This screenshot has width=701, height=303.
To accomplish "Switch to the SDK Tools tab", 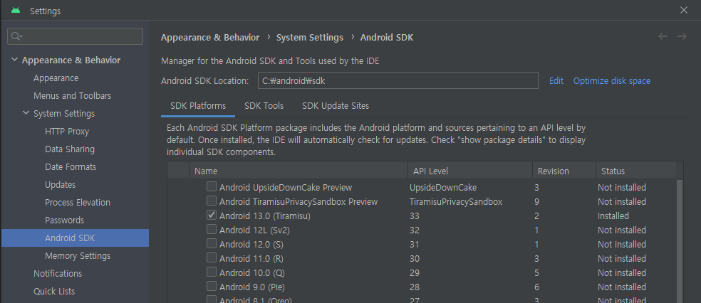I will click(x=264, y=106).
